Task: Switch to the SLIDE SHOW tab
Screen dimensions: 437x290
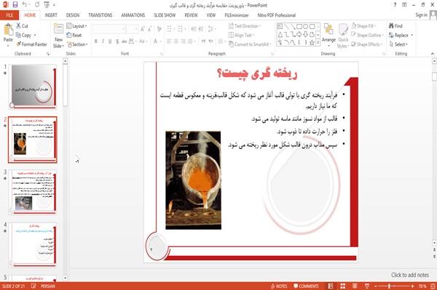Action: click(165, 15)
